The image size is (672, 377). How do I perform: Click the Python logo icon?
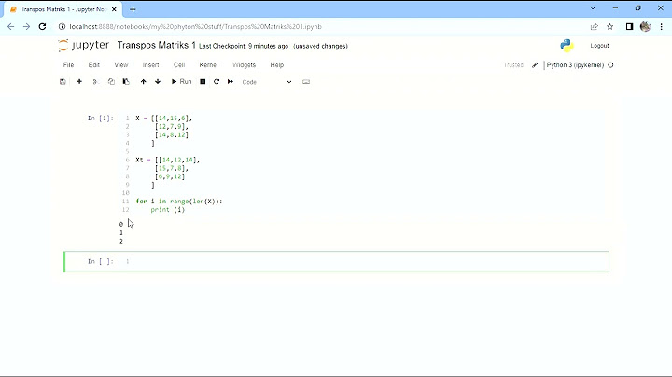(x=567, y=46)
